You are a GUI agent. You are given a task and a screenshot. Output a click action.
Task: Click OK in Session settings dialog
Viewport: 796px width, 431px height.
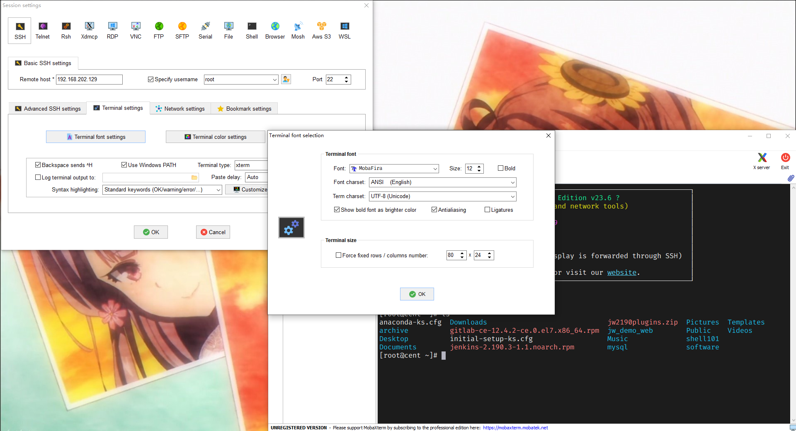[x=151, y=232]
